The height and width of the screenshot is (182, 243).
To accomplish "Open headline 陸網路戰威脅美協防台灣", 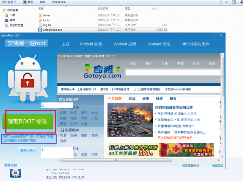I will 174,108.
